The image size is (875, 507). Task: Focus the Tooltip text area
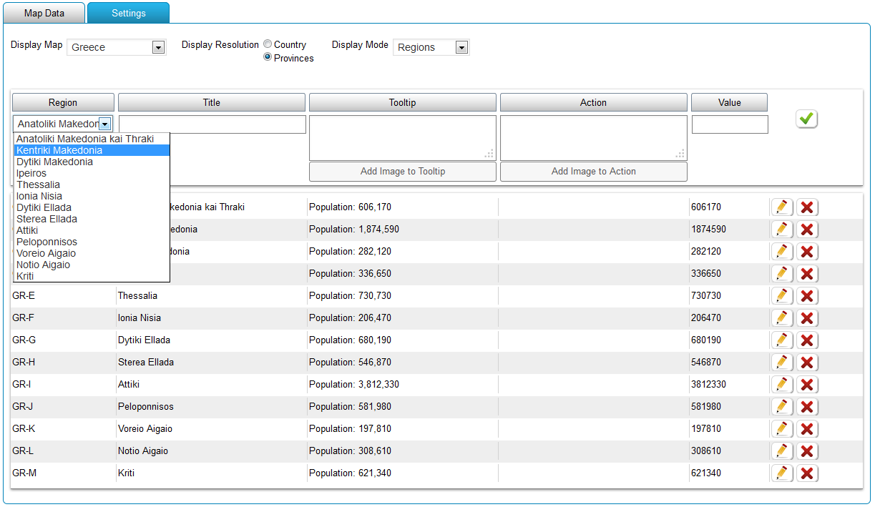coord(403,138)
